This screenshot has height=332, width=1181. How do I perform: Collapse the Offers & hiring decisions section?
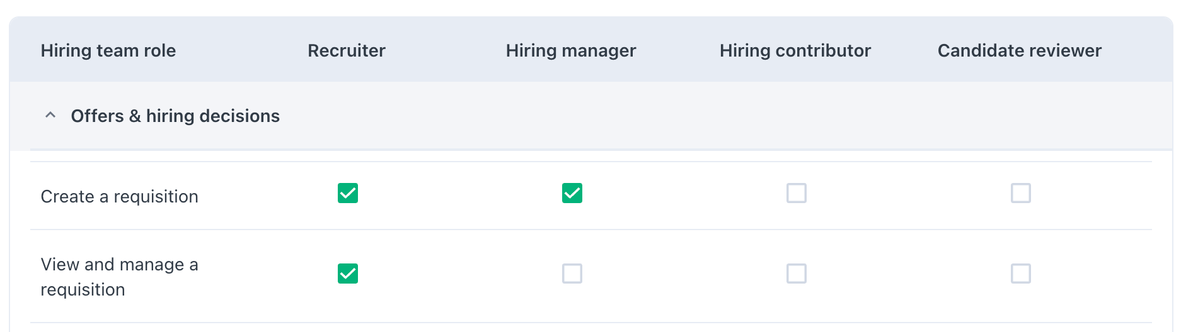click(50, 116)
